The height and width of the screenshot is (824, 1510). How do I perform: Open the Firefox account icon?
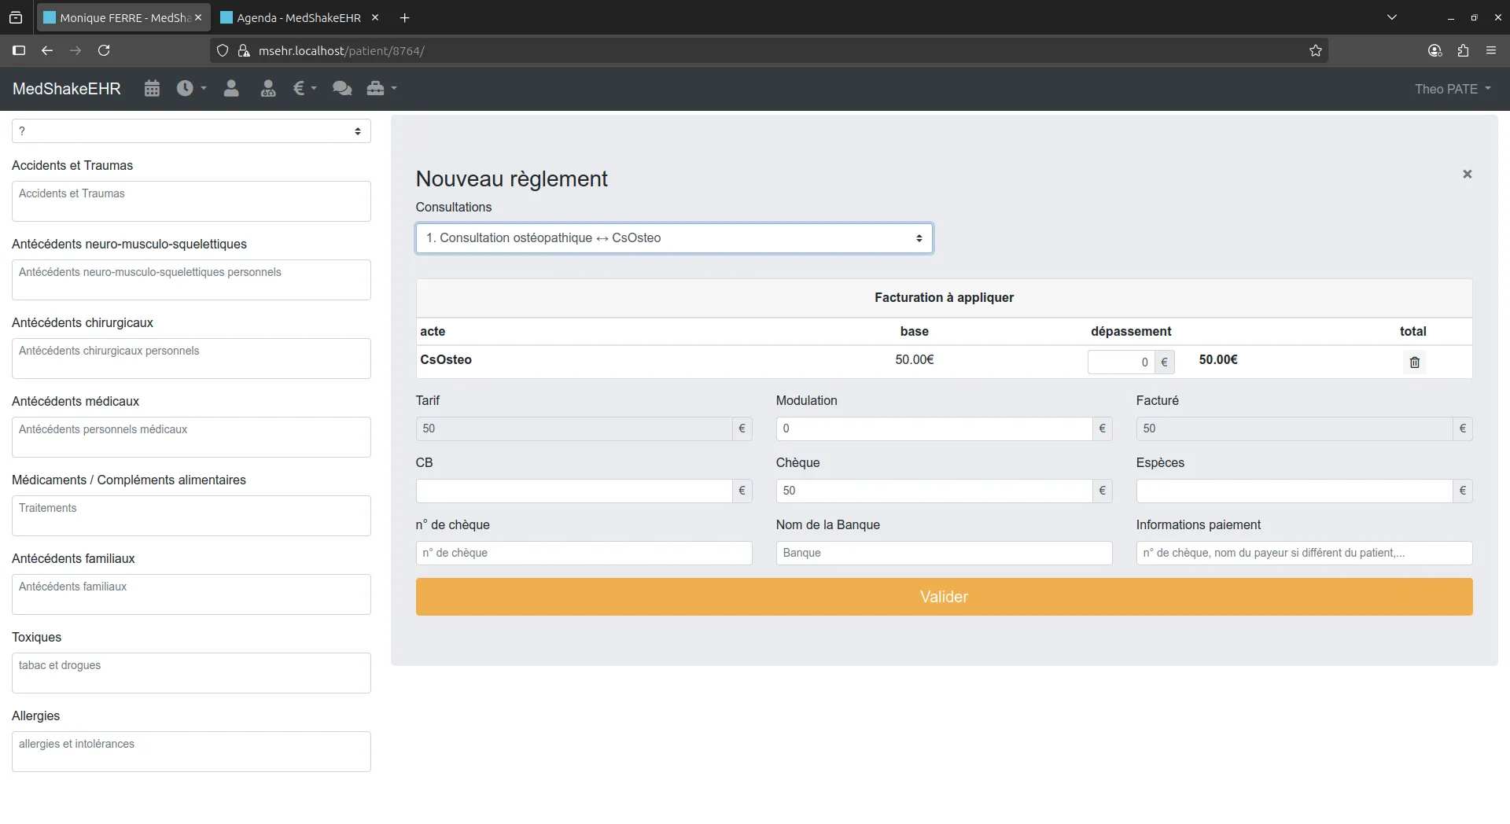click(1434, 50)
